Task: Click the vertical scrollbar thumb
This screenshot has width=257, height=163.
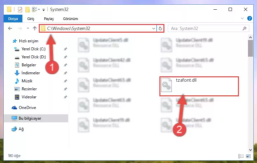Action: tap(250, 48)
